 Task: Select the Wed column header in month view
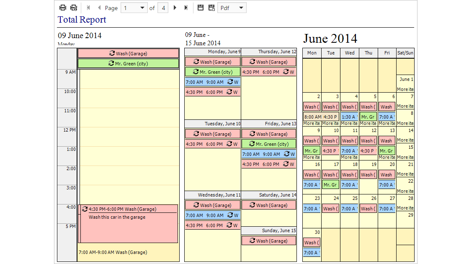pos(350,53)
